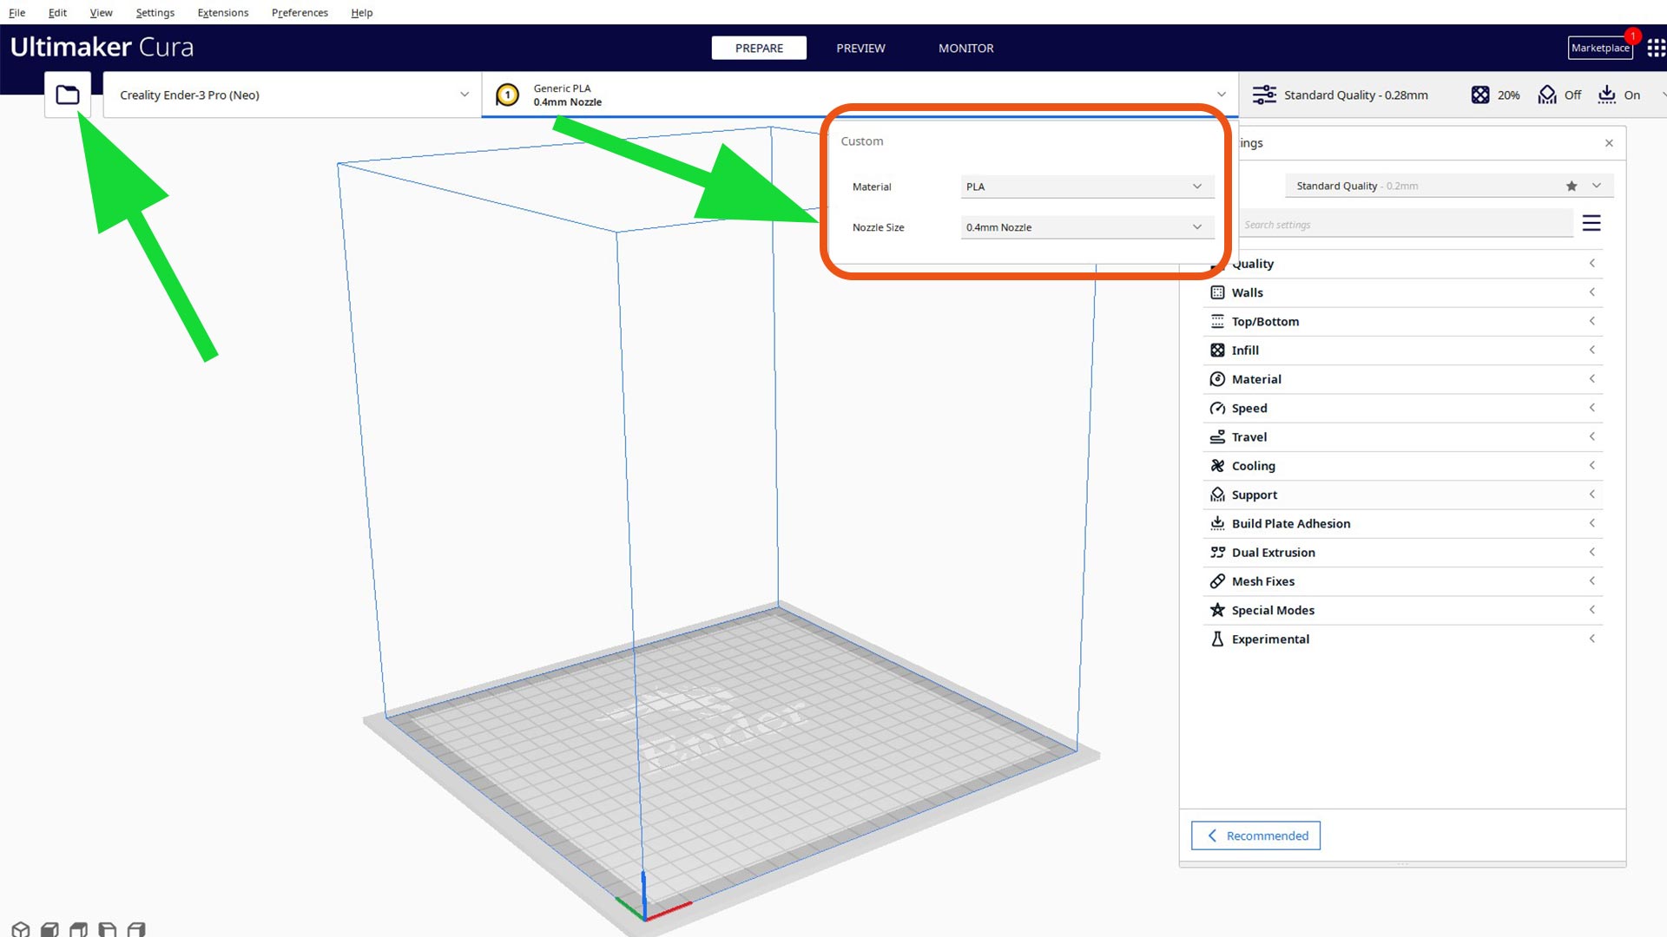The image size is (1667, 937).
Task: Click the extruder 1 material icon
Action: pyautogui.click(x=507, y=95)
